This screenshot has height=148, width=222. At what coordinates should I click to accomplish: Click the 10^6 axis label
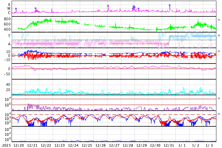pyautogui.click(x=8, y=105)
